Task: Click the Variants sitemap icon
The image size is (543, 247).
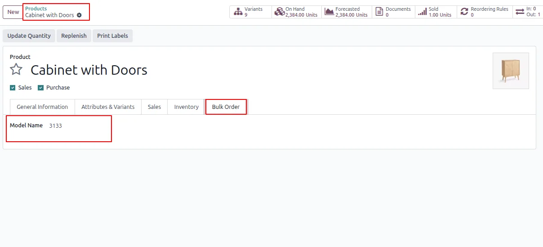Action: point(238,12)
